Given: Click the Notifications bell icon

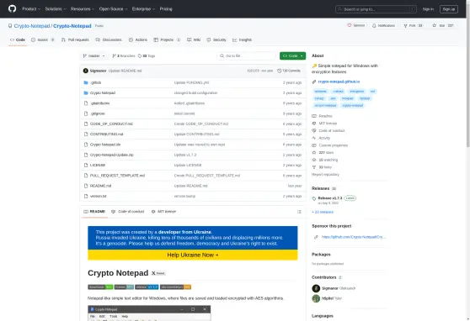Looking at the screenshot, I should (x=374, y=26).
